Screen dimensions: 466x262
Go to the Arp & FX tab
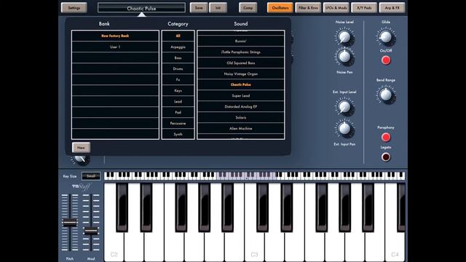coord(392,8)
